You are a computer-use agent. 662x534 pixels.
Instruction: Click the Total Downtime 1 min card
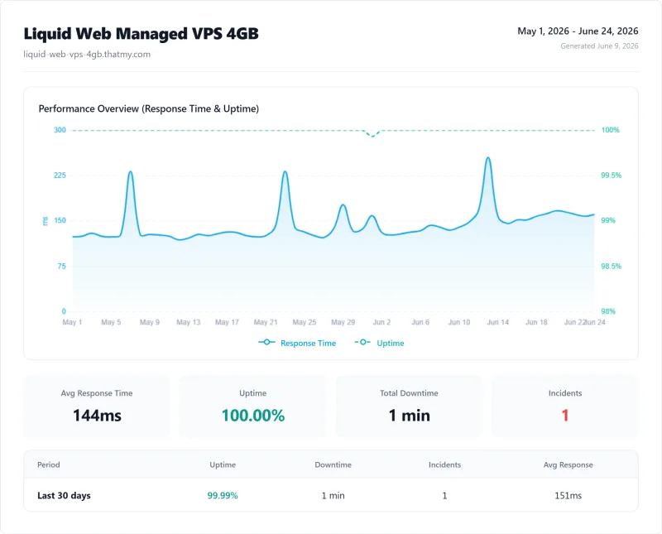click(409, 406)
